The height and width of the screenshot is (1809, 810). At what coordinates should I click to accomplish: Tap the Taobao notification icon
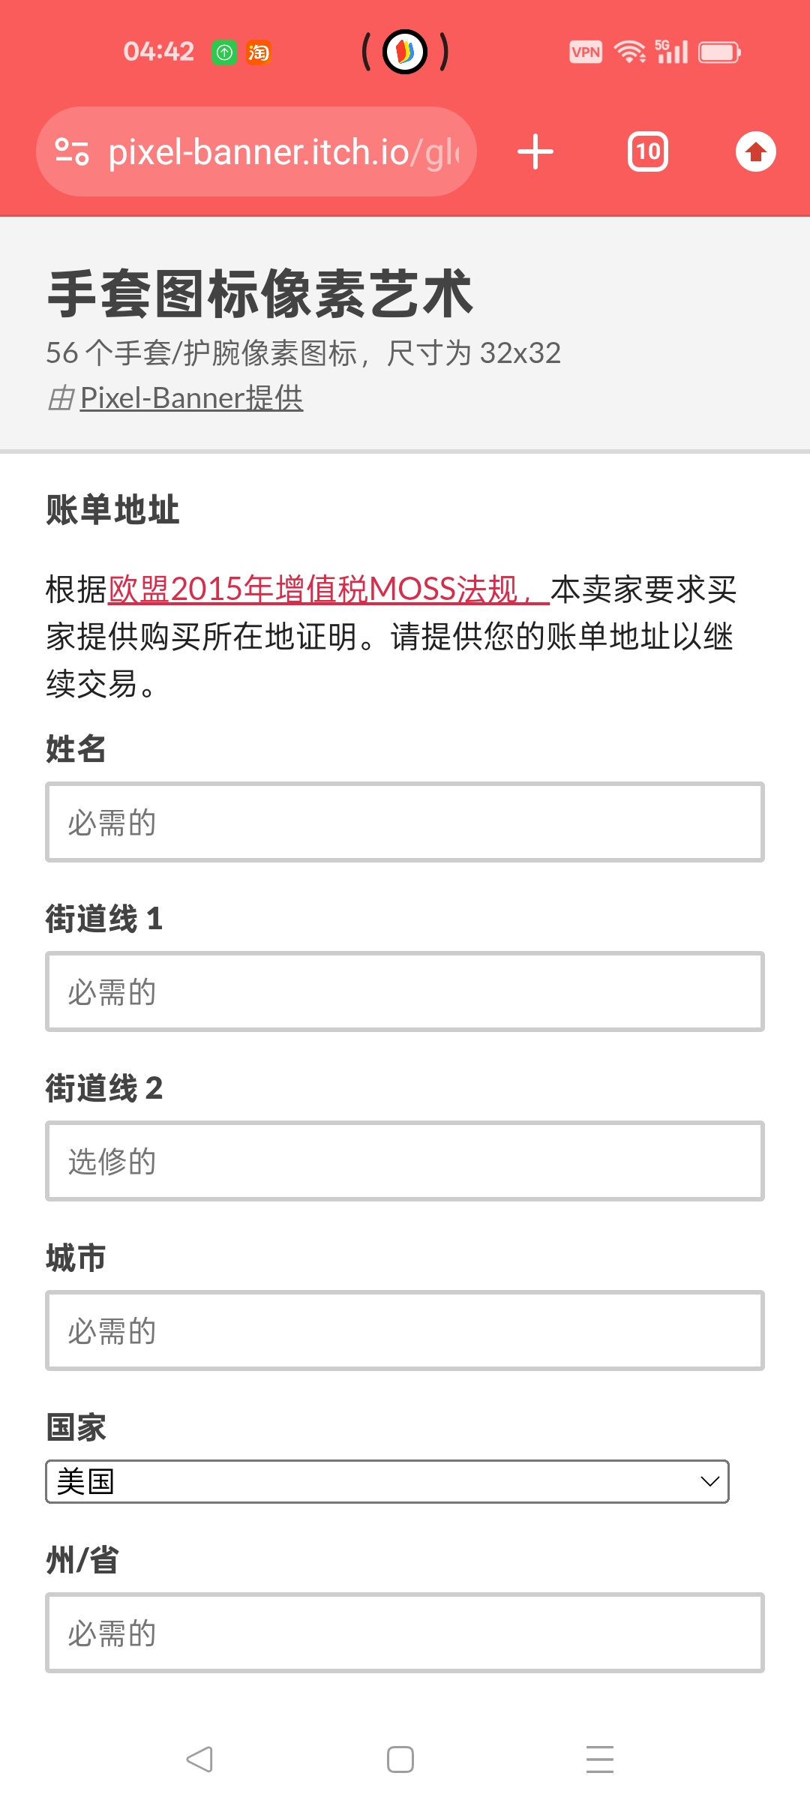259,52
